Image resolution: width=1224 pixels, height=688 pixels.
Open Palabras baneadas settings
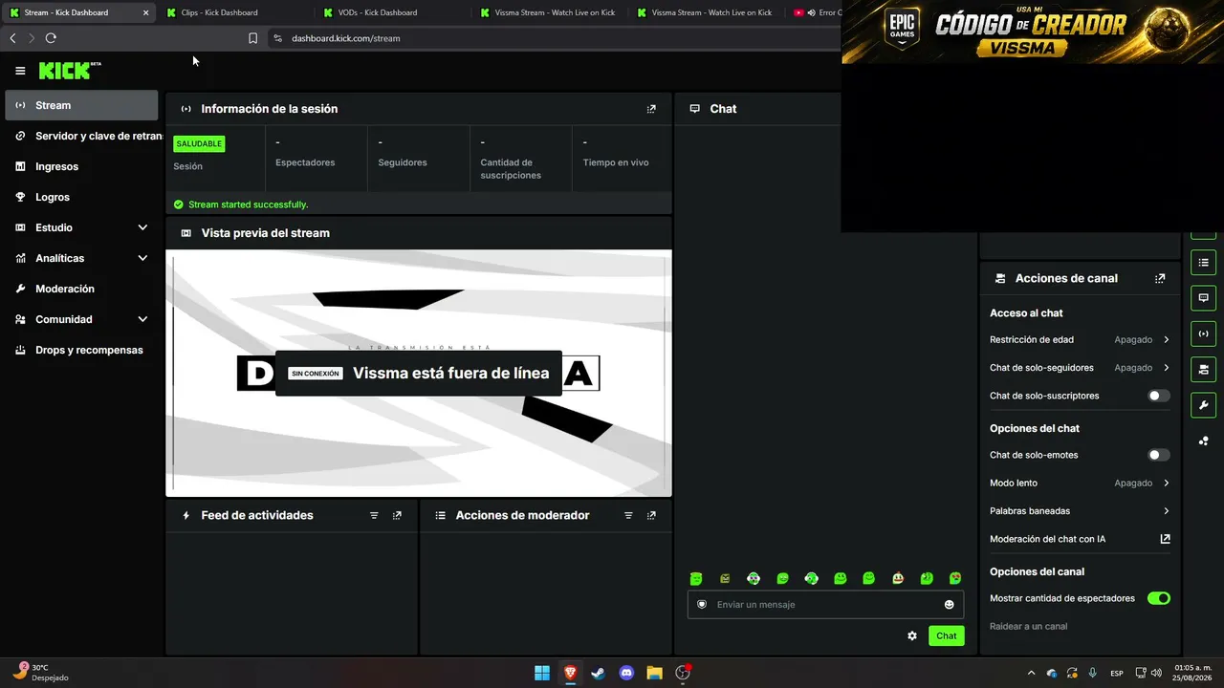pos(1080,511)
